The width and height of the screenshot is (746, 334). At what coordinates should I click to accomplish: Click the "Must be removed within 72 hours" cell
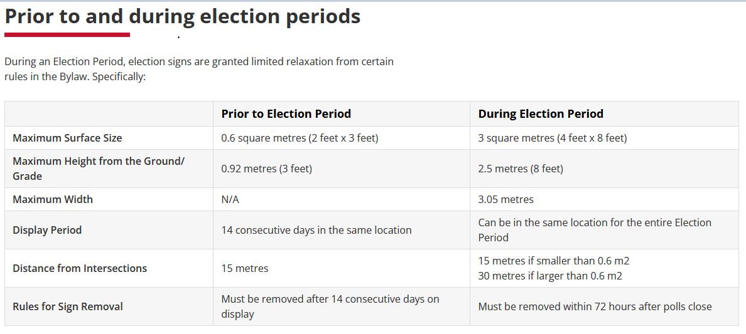coord(595,306)
